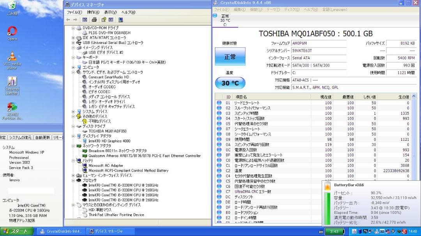Click the BatteryBar battery icon in the popup

(x=327, y=186)
